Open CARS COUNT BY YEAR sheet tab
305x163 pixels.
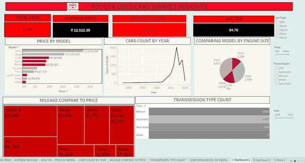(x=92, y=160)
